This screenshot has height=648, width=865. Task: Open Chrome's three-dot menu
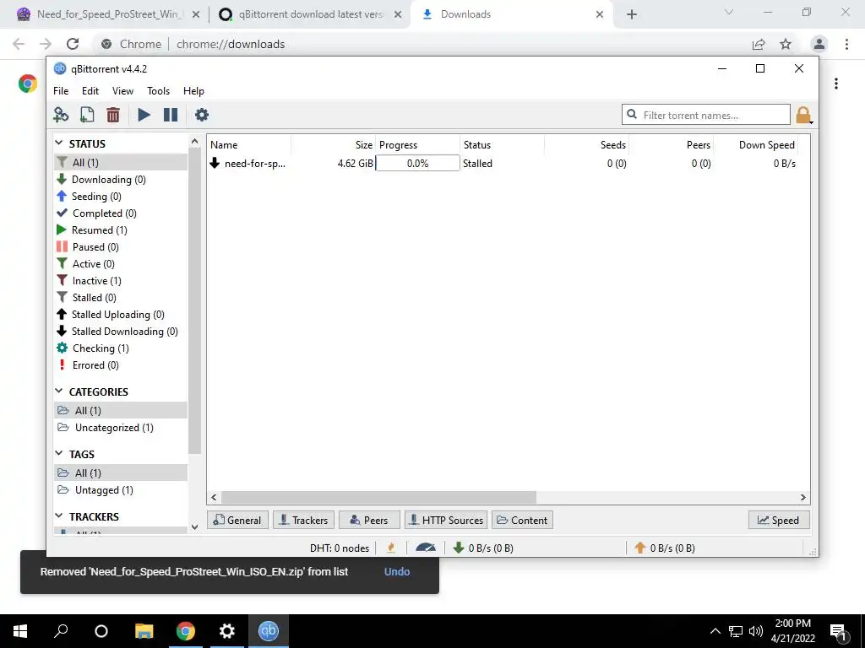pos(846,44)
